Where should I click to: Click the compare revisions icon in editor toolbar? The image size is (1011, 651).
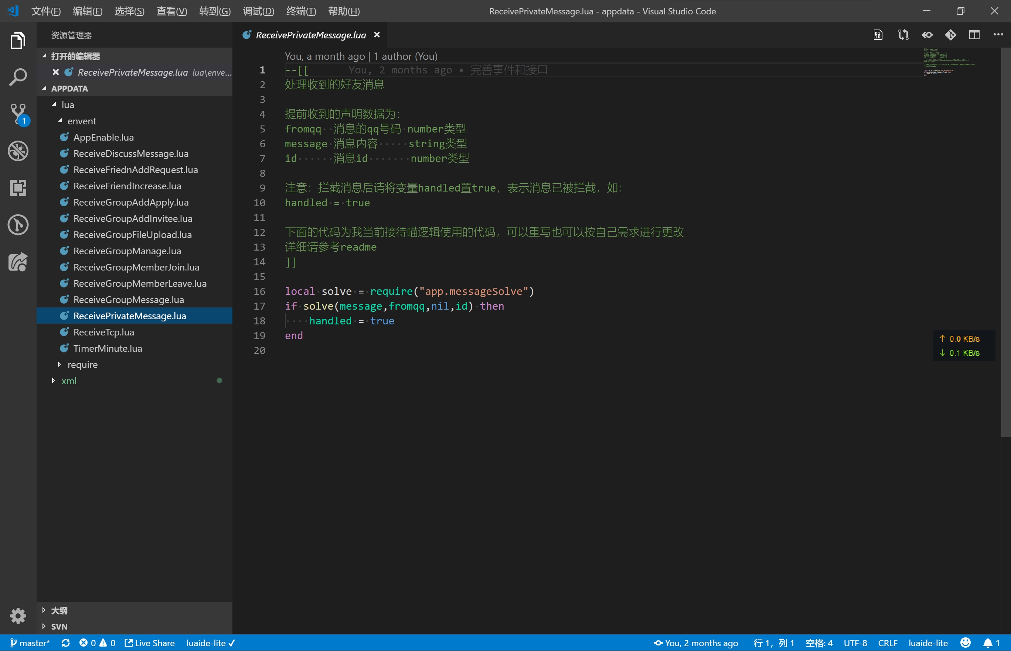pos(903,35)
